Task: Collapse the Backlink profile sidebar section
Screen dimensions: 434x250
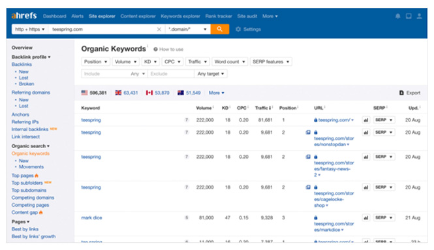Action: coord(31,57)
